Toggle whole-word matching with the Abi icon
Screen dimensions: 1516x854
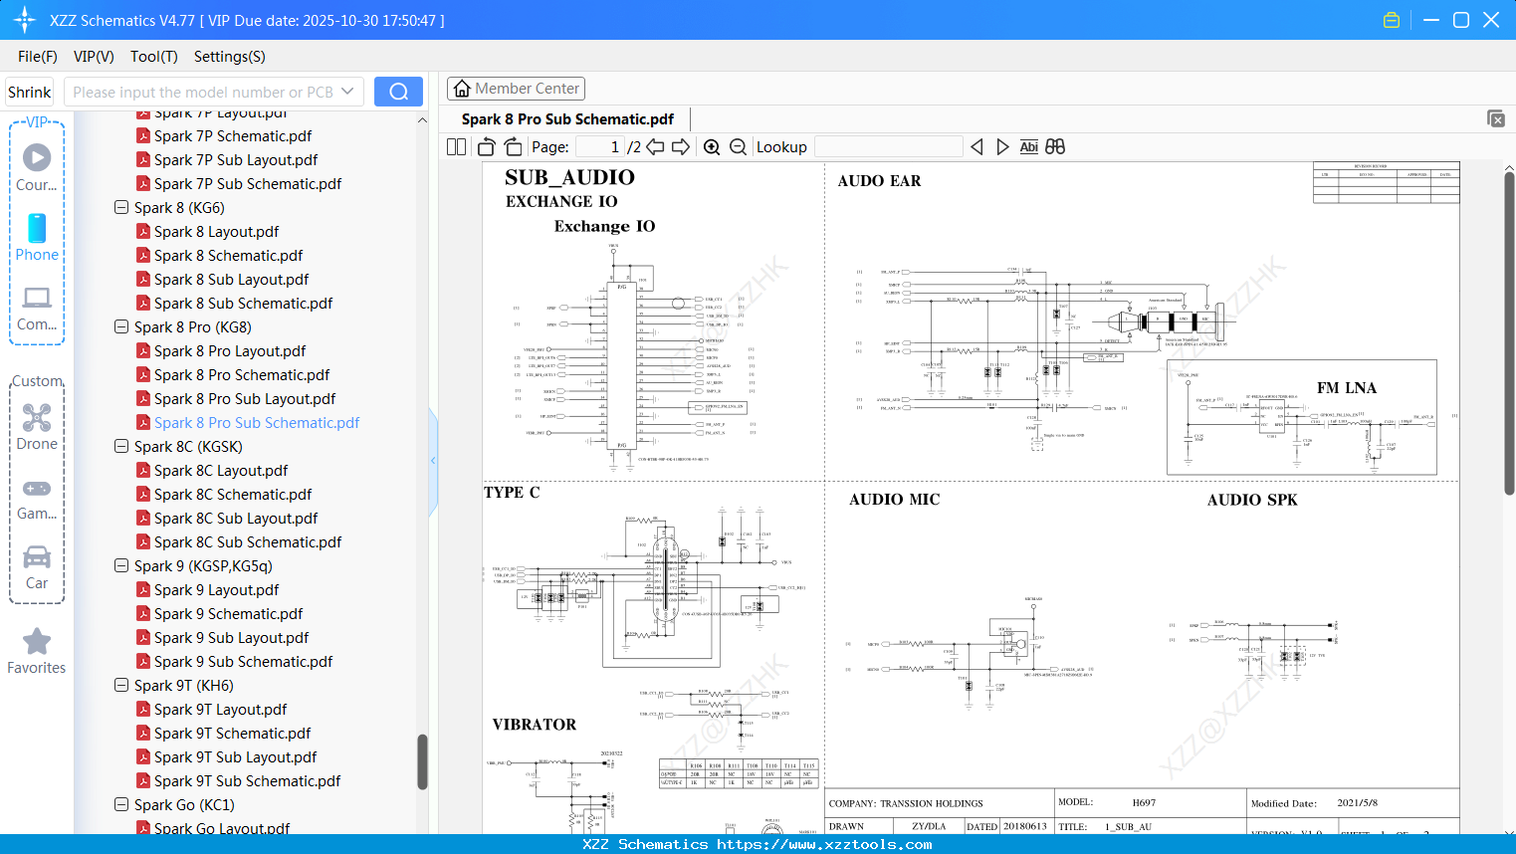[x=1028, y=146]
